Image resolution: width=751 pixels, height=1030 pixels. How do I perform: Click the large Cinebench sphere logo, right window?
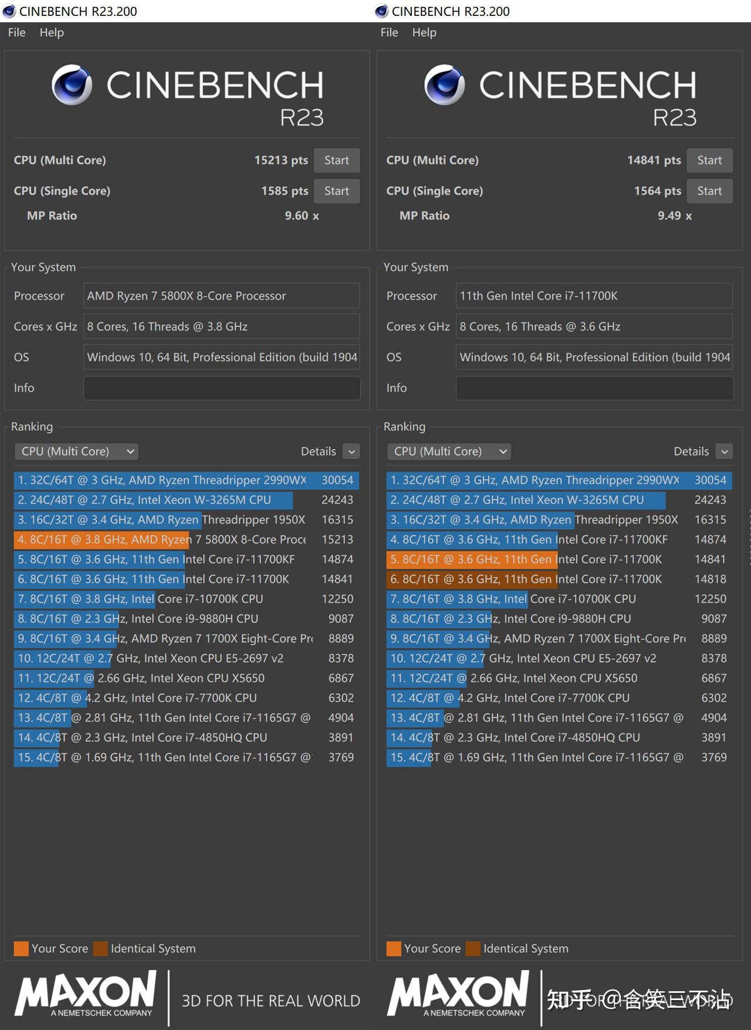444,85
